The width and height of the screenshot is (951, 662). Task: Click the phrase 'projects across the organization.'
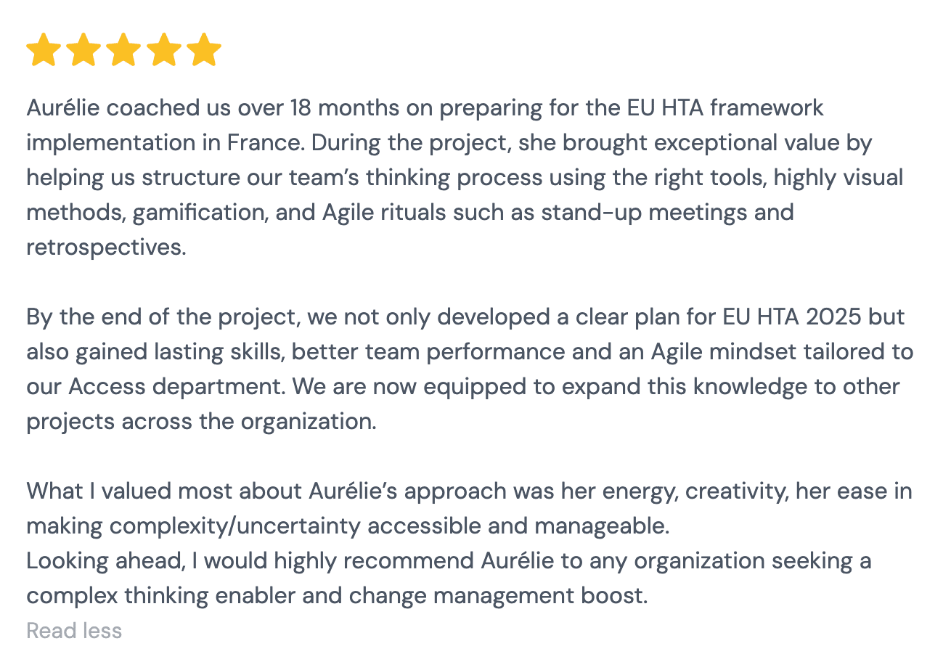click(x=202, y=422)
